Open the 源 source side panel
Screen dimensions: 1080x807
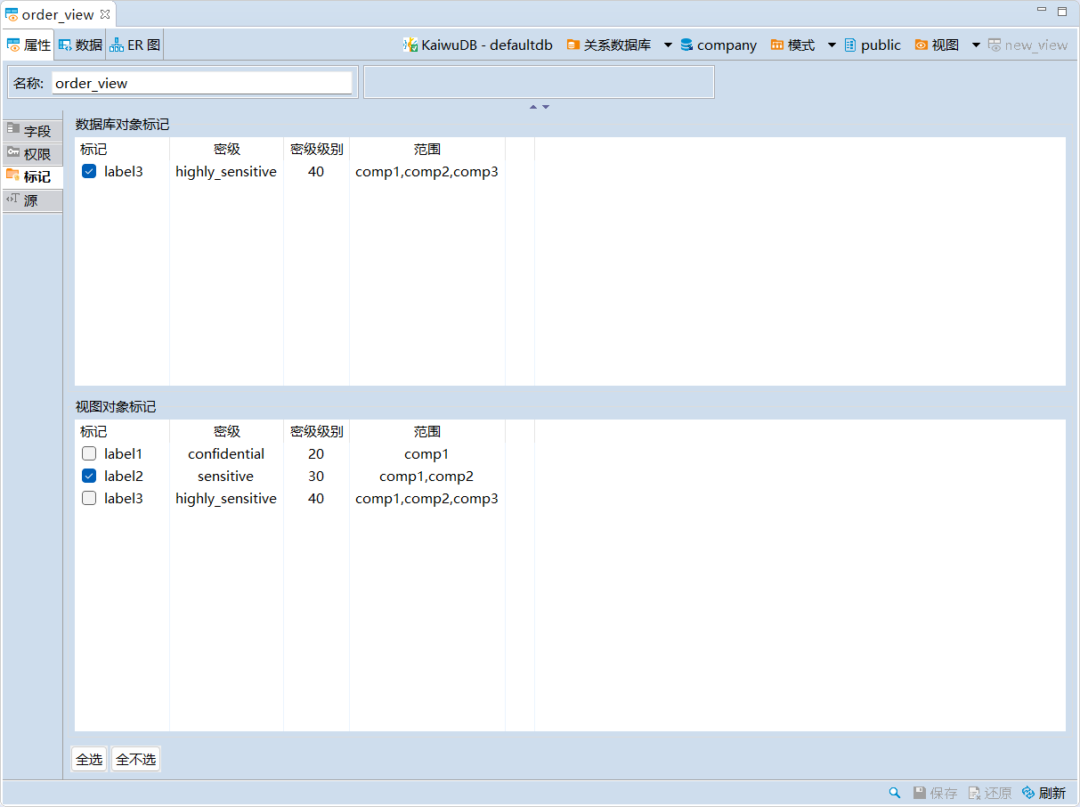coord(33,200)
